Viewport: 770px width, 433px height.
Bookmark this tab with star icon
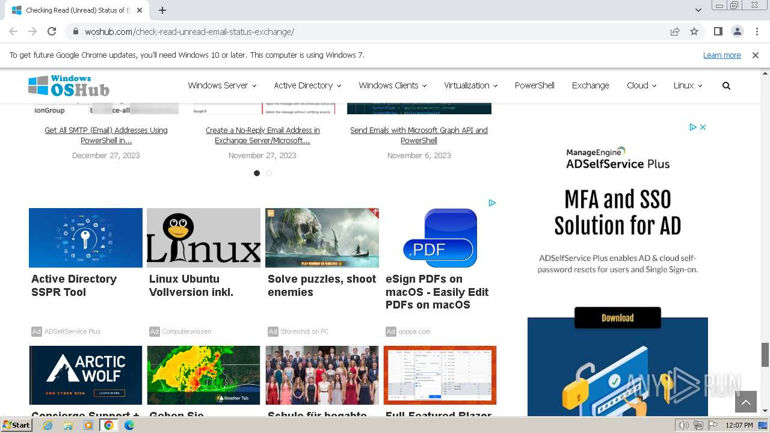pyautogui.click(x=694, y=31)
